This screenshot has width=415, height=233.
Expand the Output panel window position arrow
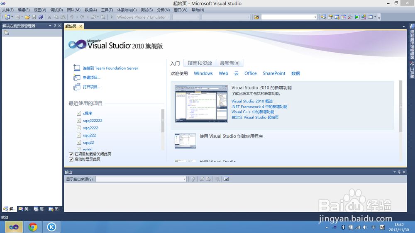pyautogui.click(x=395, y=172)
